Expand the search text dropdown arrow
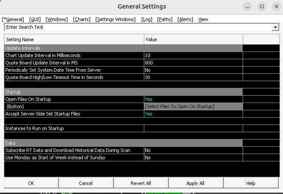Viewport: 283px width, 194px height. [x=275, y=27]
